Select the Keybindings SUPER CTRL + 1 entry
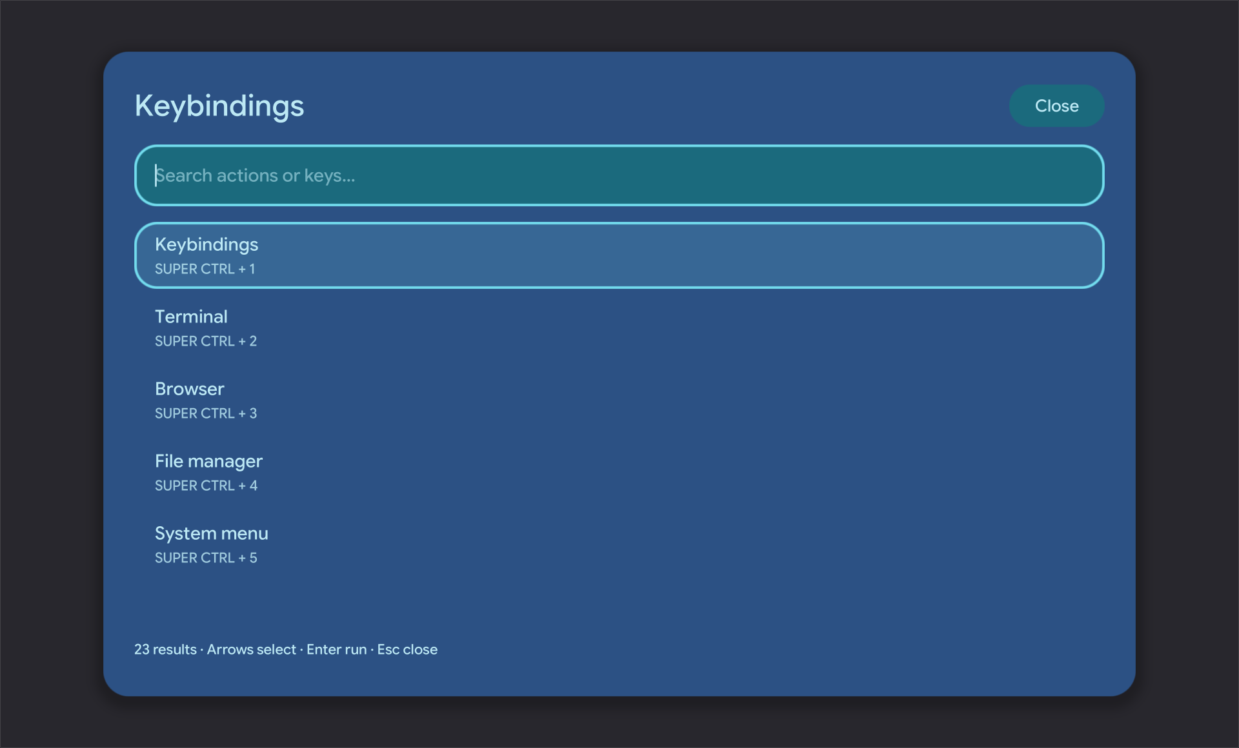The width and height of the screenshot is (1239, 748). 619,255
